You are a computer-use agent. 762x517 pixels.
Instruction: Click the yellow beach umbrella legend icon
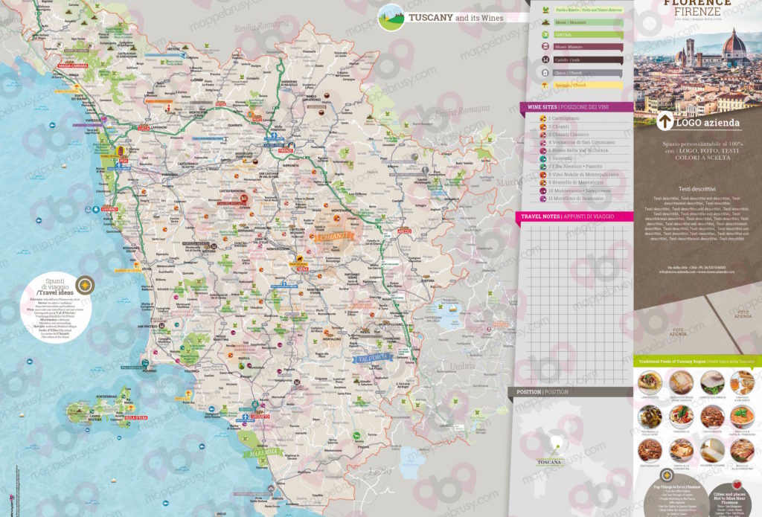[545, 85]
